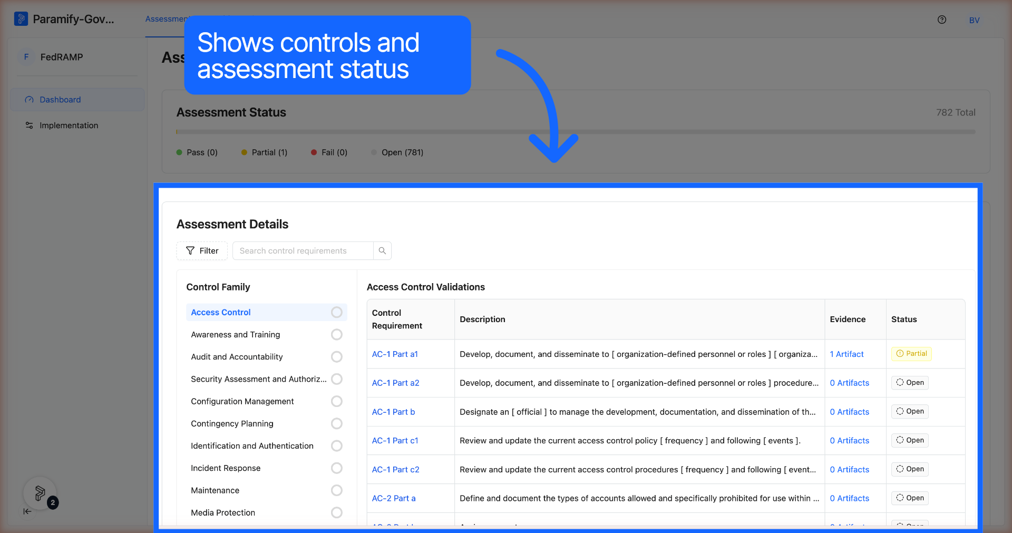Focus the Search control requirements field
Image resolution: width=1012 pixels, height=533 pixels.
click(303, 251)
